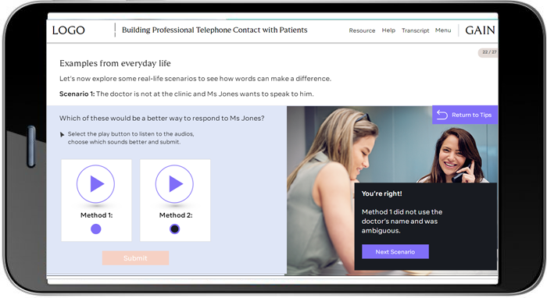Open the Transcript link

[x=416, y=30]
